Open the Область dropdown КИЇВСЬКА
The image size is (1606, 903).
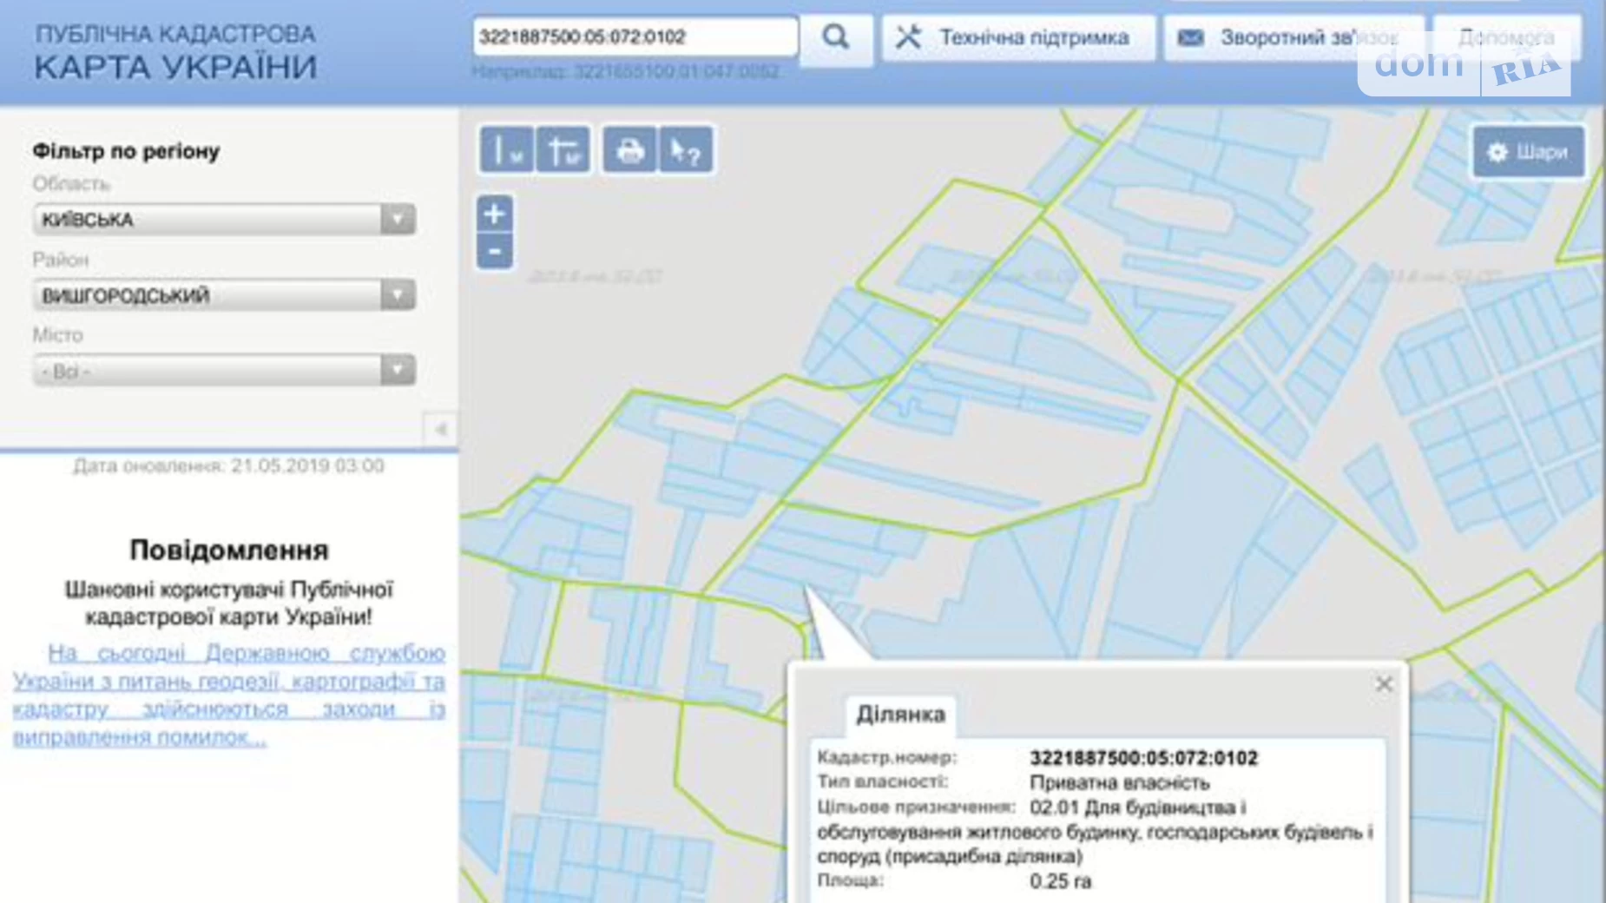coord(224,220)
